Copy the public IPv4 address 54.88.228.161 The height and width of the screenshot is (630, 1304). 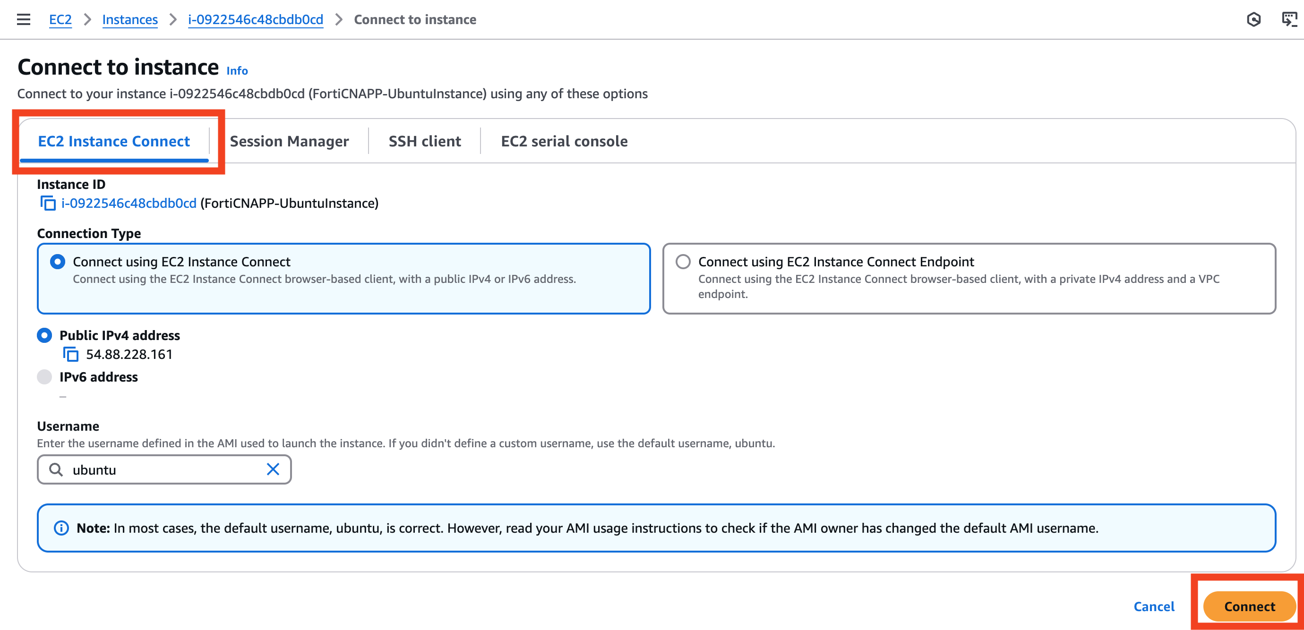point(71,354)
